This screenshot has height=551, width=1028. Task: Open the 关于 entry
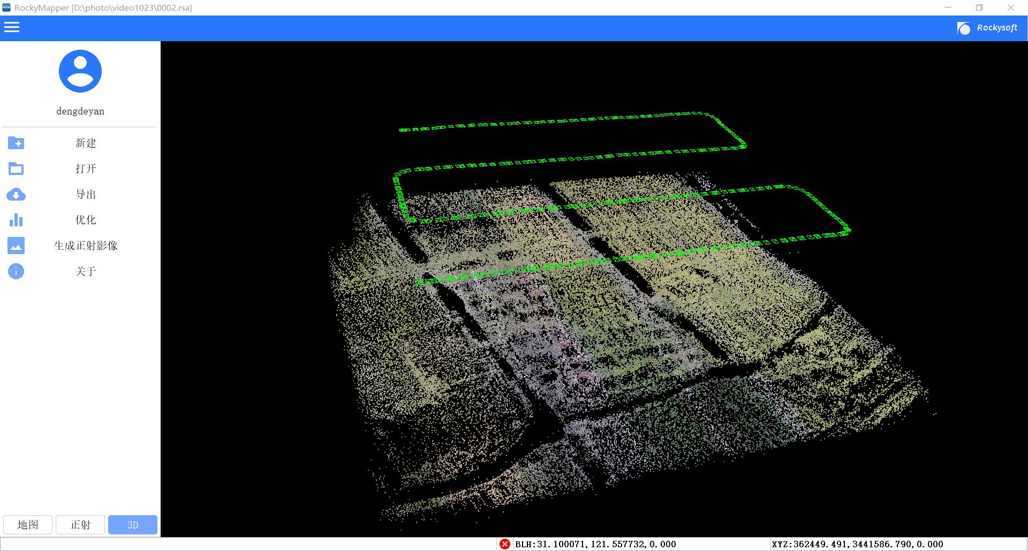point(86,271)
